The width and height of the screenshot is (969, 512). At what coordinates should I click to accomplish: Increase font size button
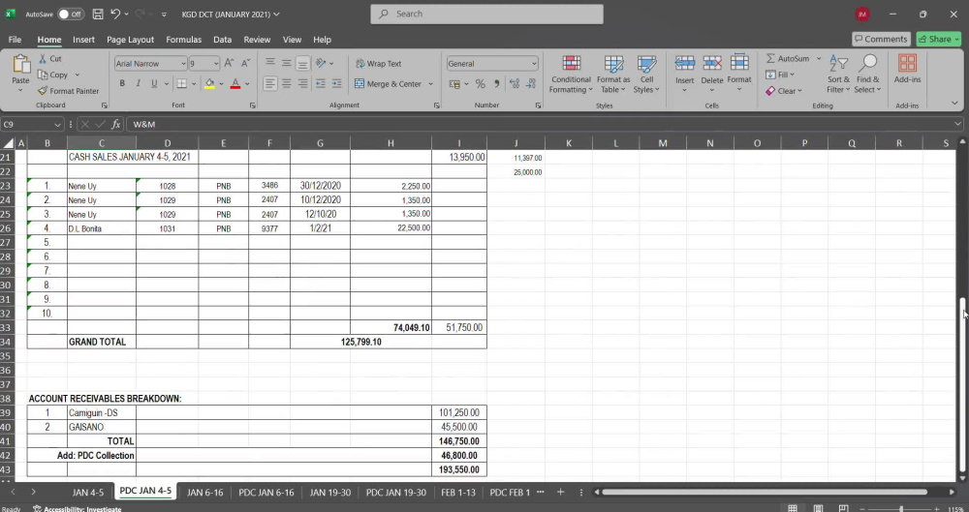pyautogui.click(x=229, y=64)
